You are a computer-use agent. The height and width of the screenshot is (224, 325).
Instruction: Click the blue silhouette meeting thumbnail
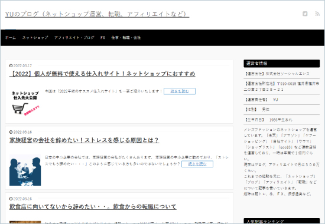[x=25, y=170]
